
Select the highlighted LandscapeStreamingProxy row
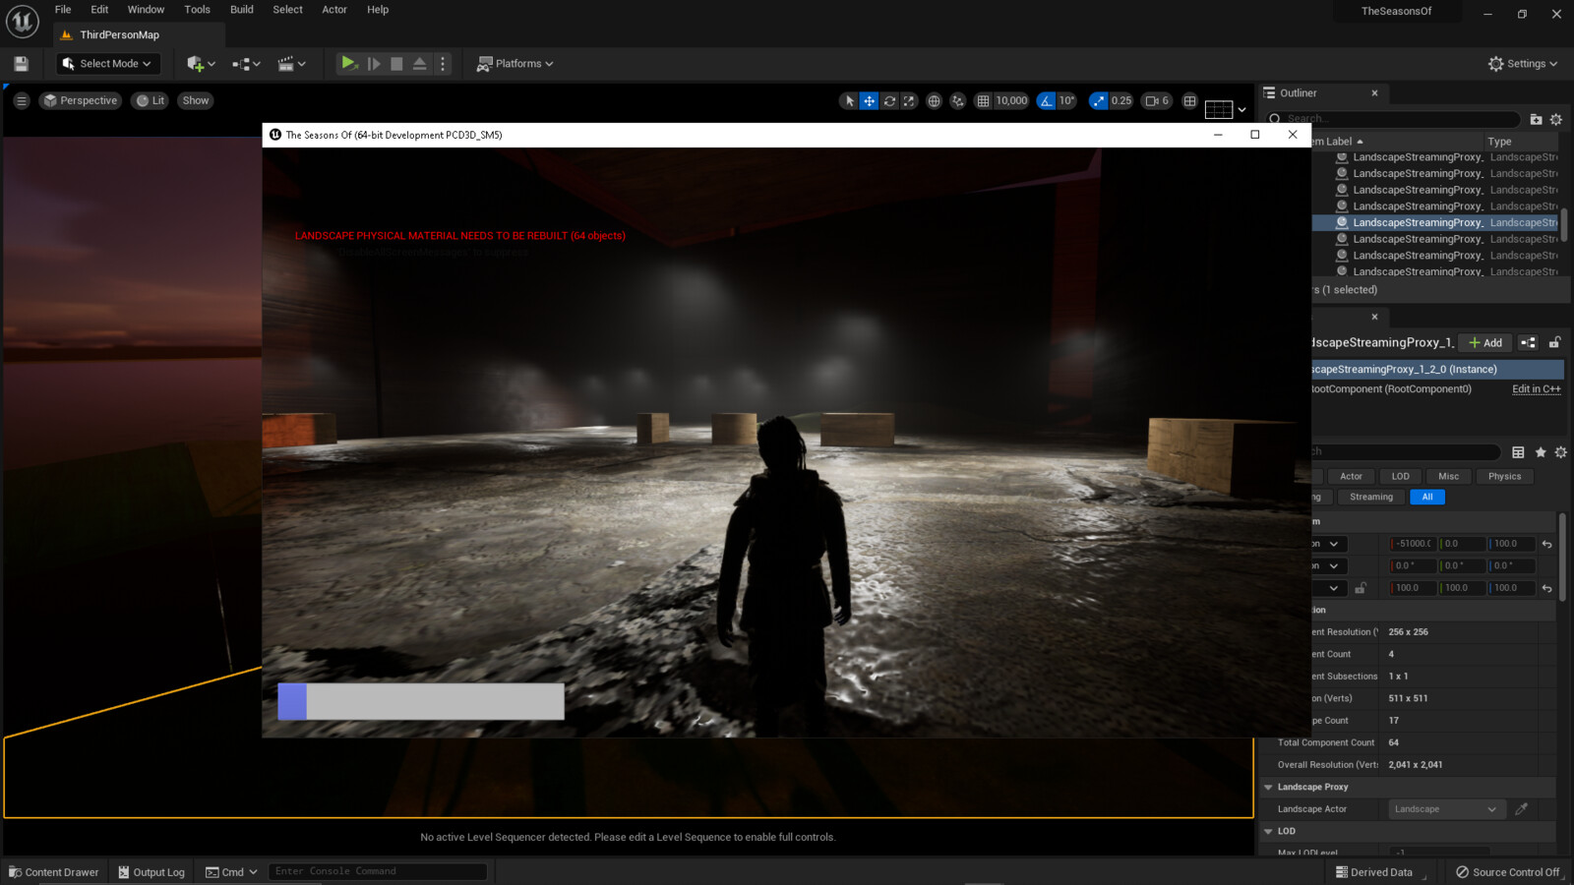(x=1436, y=223)
